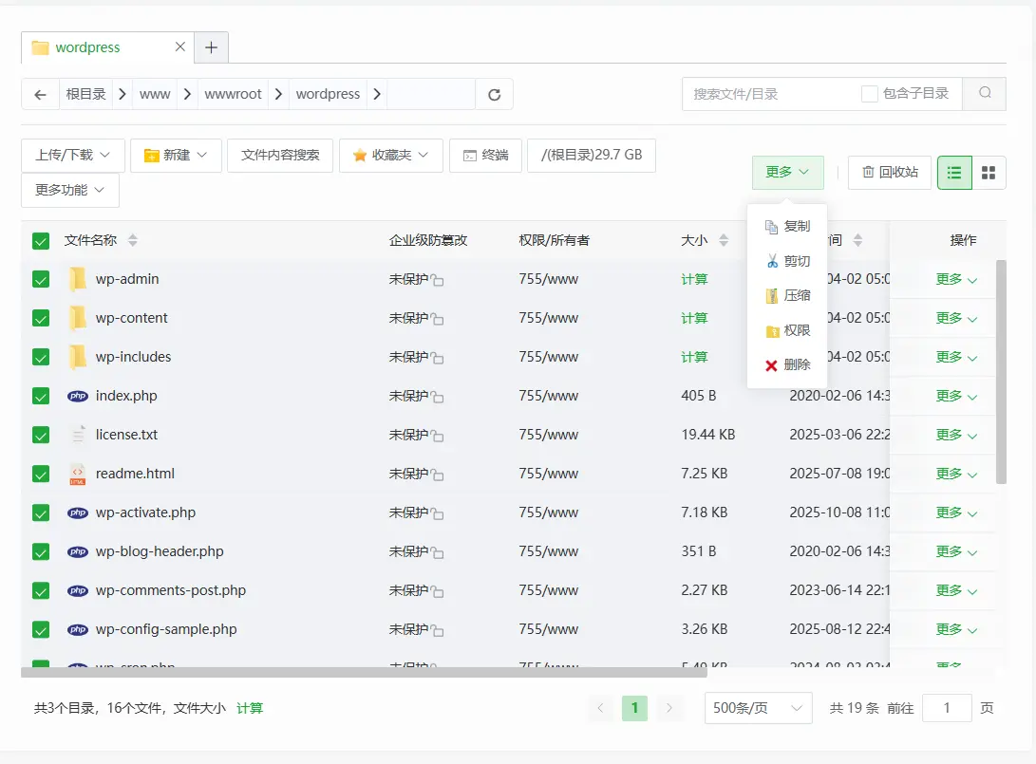Viewport: 1036px width, 764px height.
Task: Expand the 新建 dropdown
Action: tap(176, 156)
